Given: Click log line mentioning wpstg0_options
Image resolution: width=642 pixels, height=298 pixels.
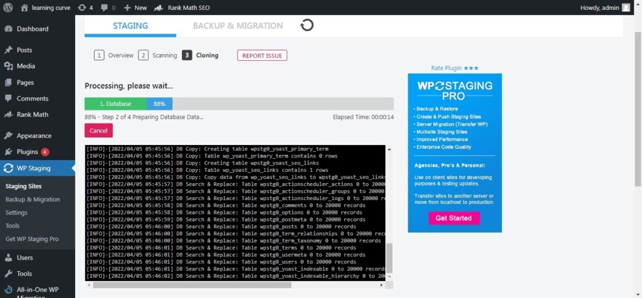Looking at the screenshot, I should pyautogui.click(x=224, y=212).
